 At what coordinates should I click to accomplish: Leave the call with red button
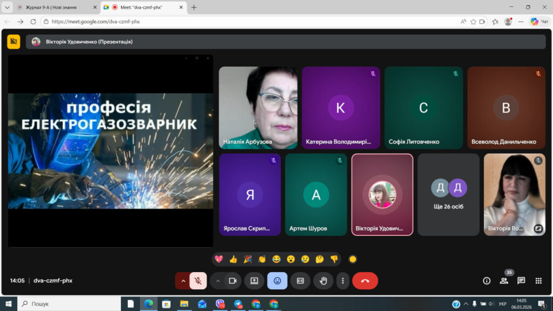click(365, 281)
